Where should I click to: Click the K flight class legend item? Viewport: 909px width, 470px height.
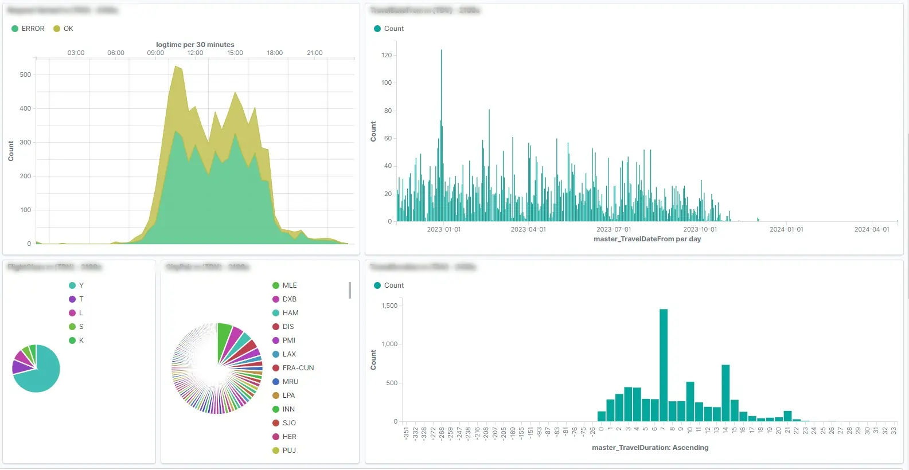pyautogui.click(x=76, y=340)
